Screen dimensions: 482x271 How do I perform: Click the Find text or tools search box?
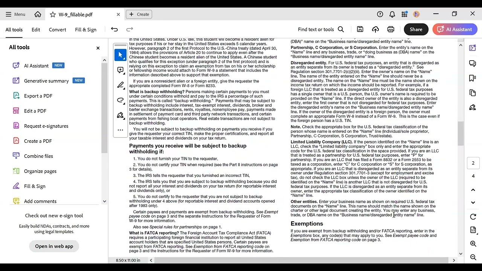(321, 29)
